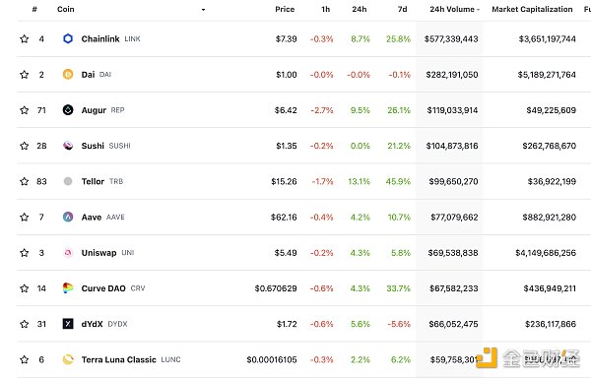Toggle the star next to Tellor
This screenshot has width=591, height=379.
coord(24,181)
